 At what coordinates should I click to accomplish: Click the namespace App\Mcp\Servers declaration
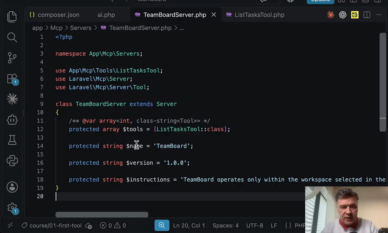click(x=99, y=54)
